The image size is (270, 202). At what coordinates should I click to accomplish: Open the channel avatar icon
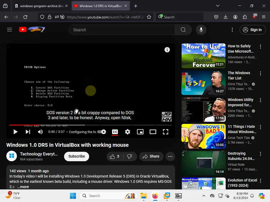[12, 156]
